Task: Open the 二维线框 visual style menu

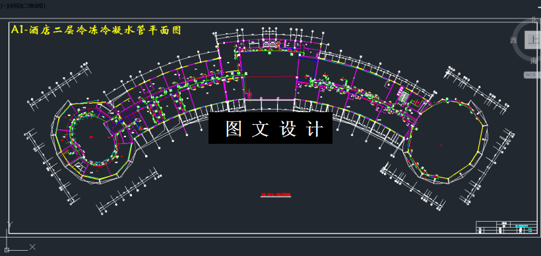Action: click(33, 6)
